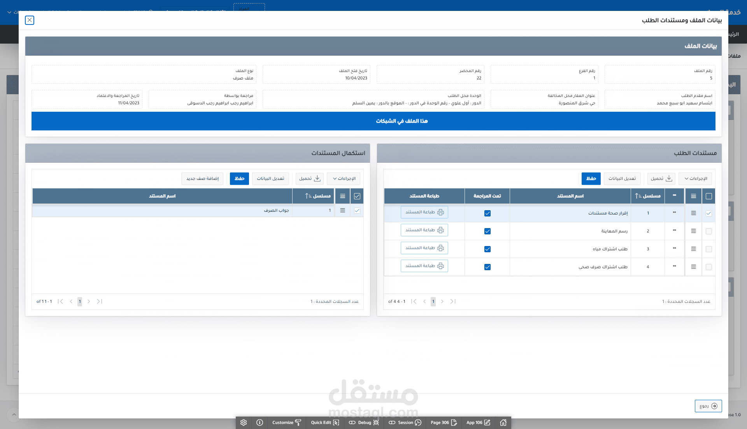Click print document for رسم المعاينة row
Viewport: 747px width, 429px height.
tap(424, 230)
